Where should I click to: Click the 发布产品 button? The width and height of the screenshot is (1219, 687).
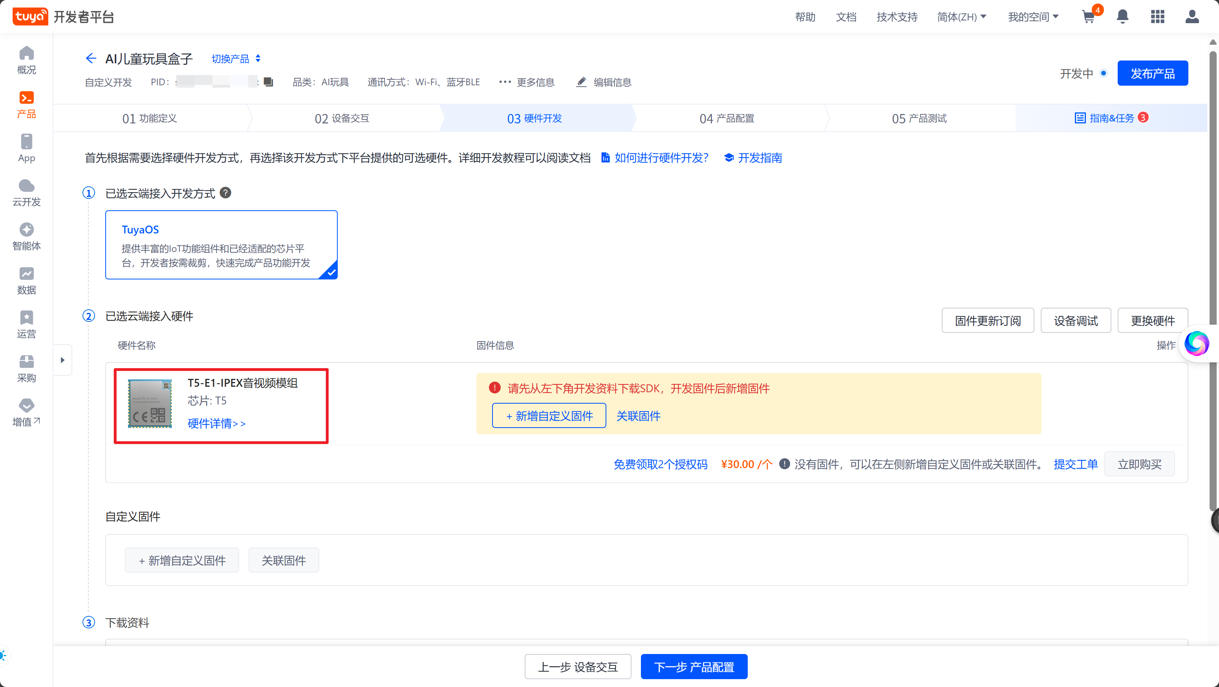click(1152, 73)
